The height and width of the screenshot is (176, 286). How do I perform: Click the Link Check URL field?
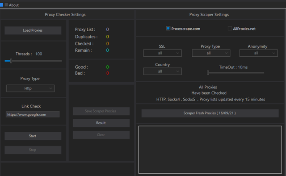33,114
